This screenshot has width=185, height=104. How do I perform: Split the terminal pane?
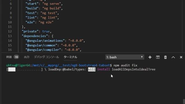(158, 57)
